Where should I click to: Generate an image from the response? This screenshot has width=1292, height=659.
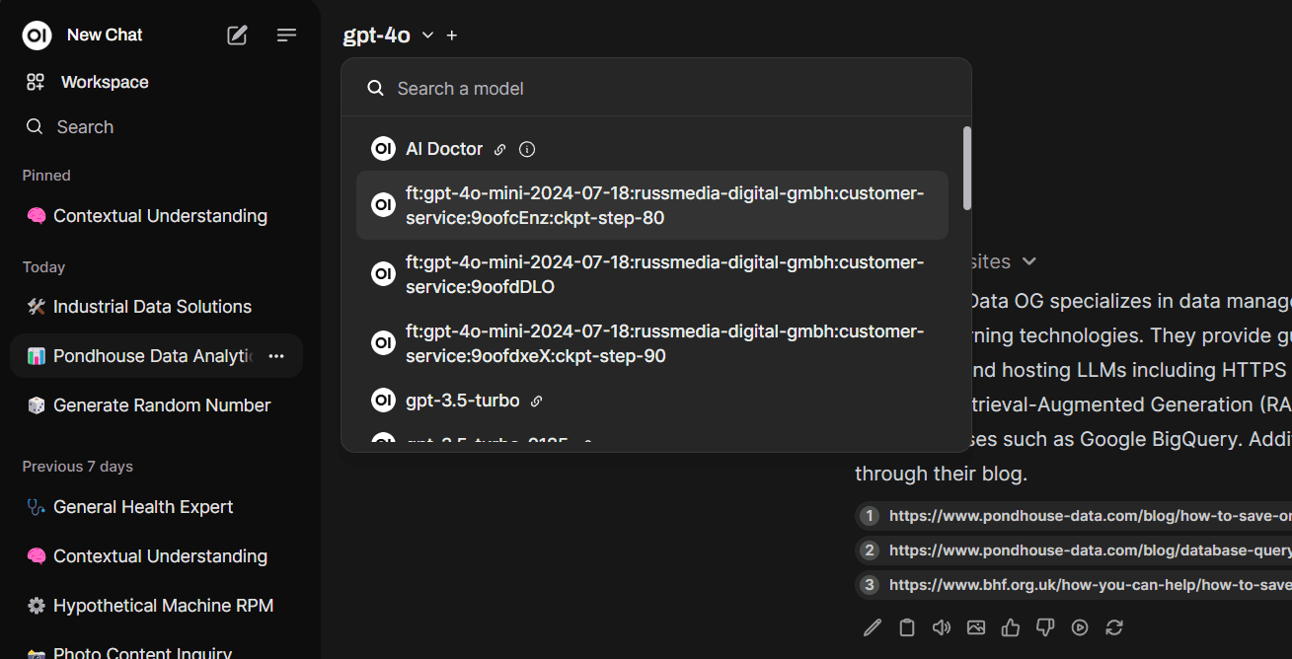[x=975, y=626]
